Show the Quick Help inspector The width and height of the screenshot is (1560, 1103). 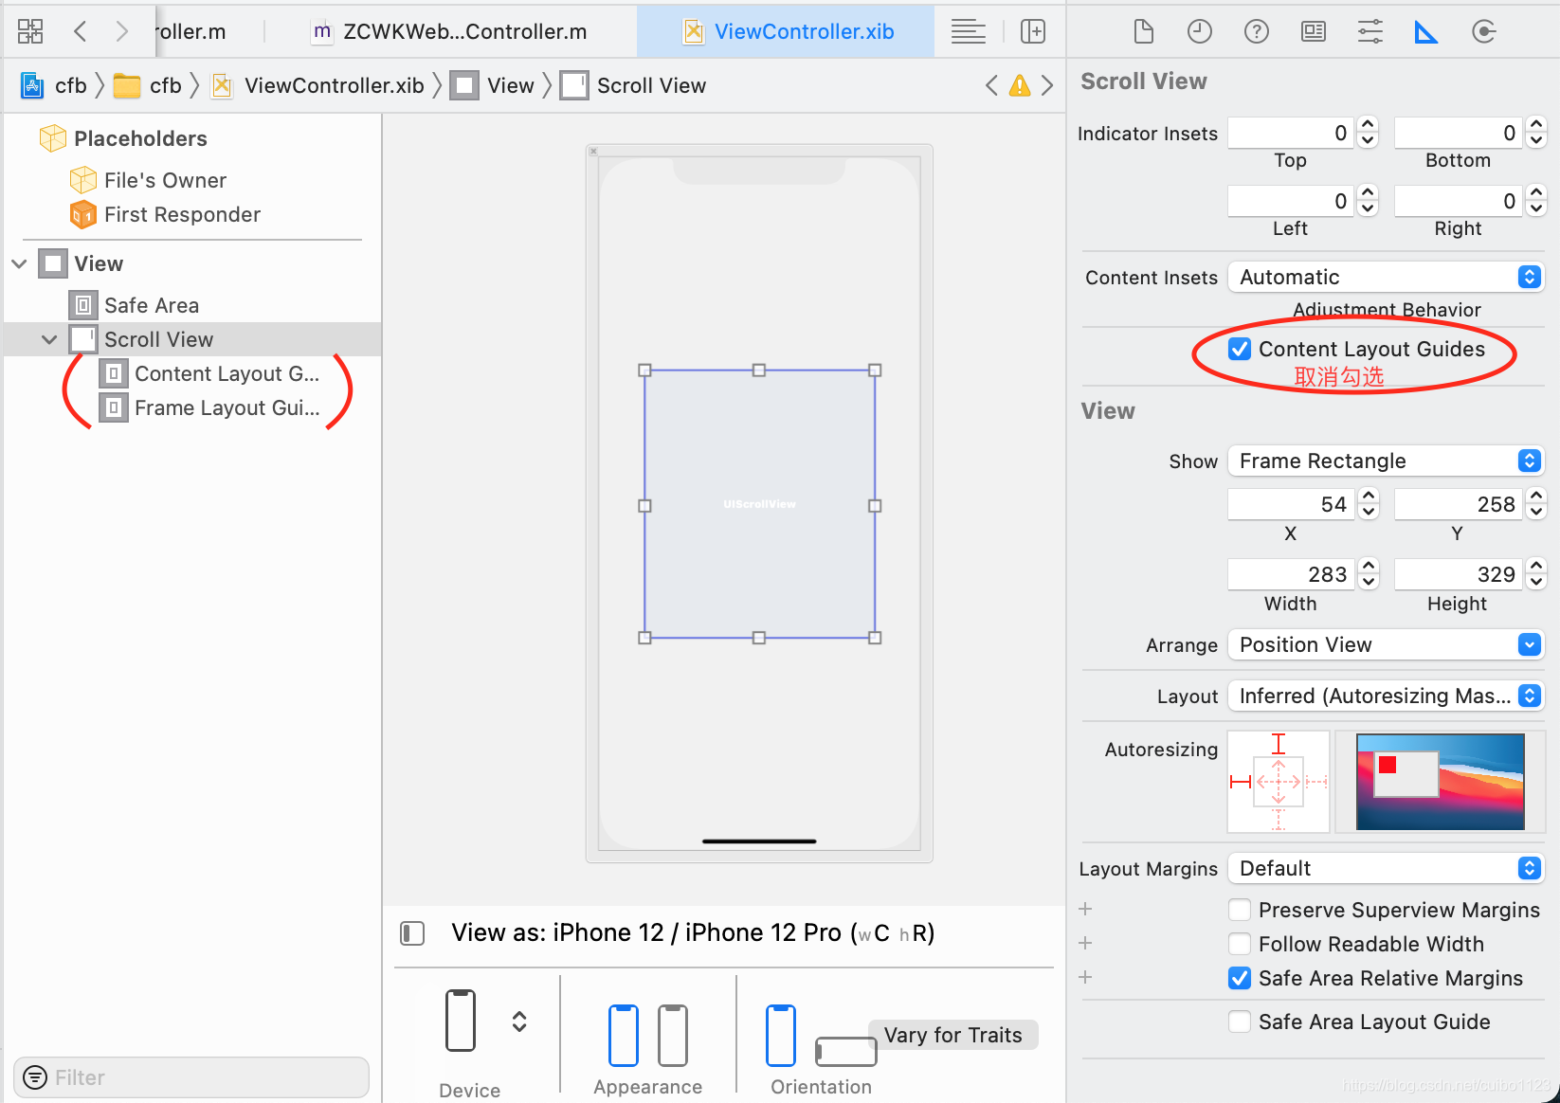[1256, 31]
